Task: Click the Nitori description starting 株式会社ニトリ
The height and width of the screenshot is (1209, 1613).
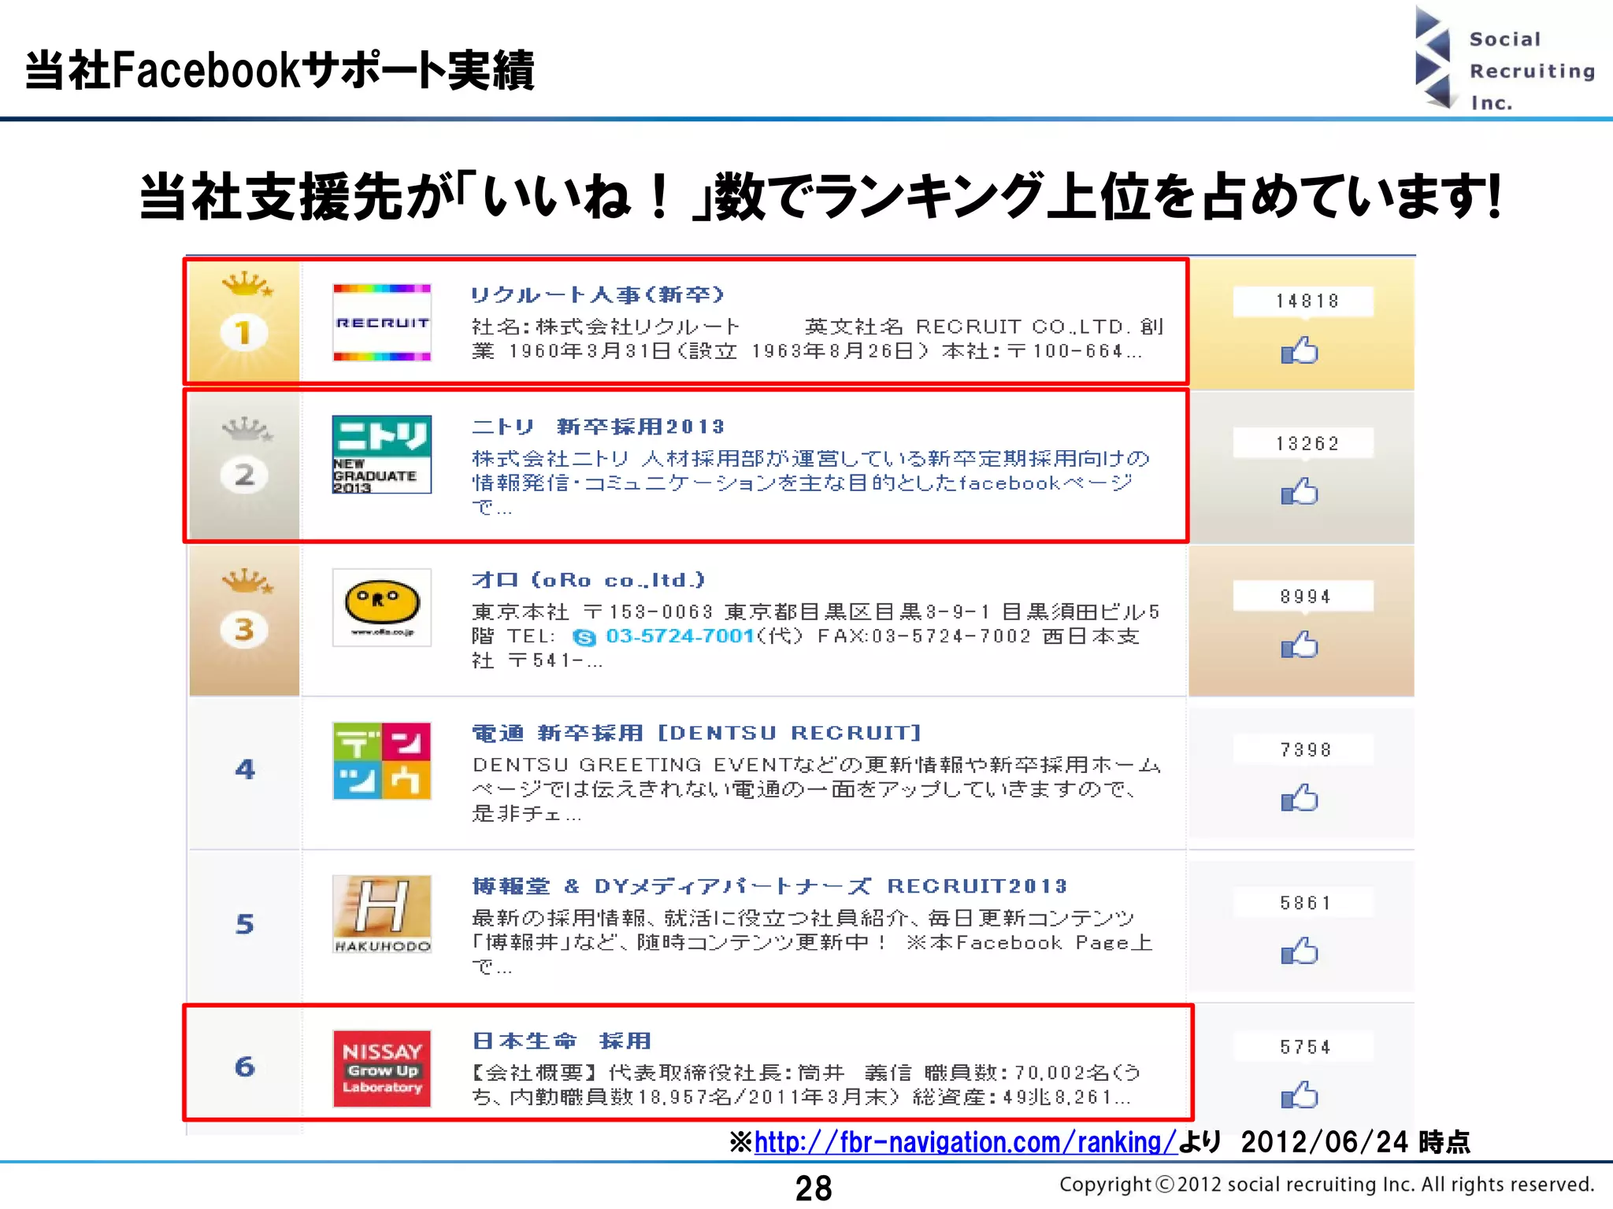Action: (x=810, y=482)
